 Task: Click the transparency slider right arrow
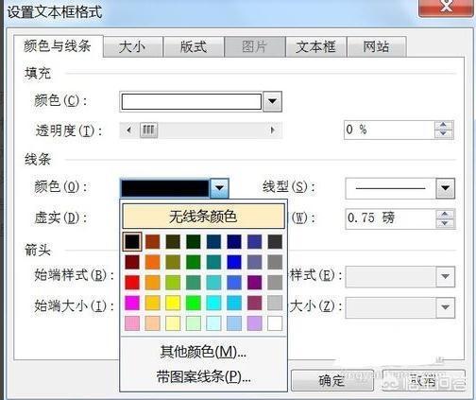(x=273, y=130)
